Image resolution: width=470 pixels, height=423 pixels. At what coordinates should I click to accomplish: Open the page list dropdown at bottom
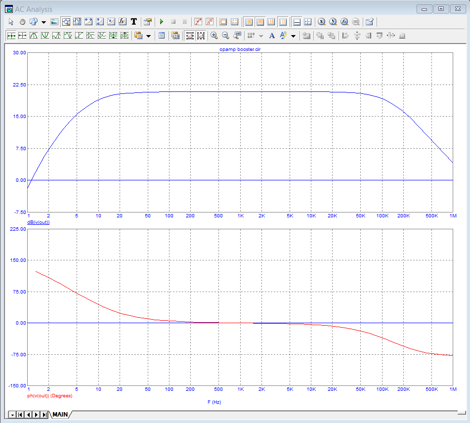(x=12, y=415)
